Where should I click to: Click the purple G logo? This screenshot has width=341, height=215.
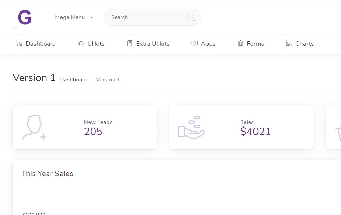click(25, 17)
